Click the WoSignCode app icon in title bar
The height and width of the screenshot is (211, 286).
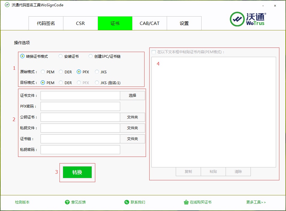[7, 5]
